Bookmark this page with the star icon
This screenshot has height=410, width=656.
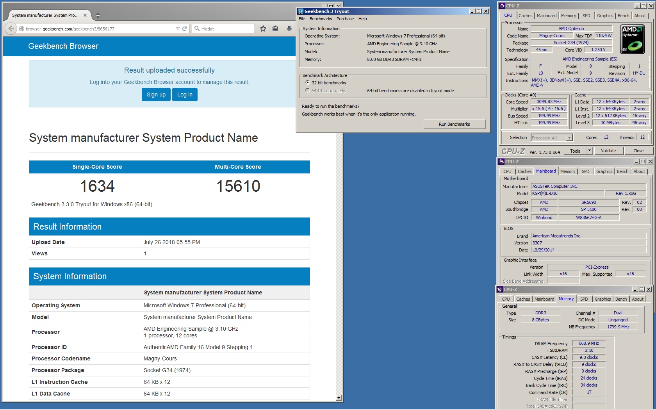point(263,29)
